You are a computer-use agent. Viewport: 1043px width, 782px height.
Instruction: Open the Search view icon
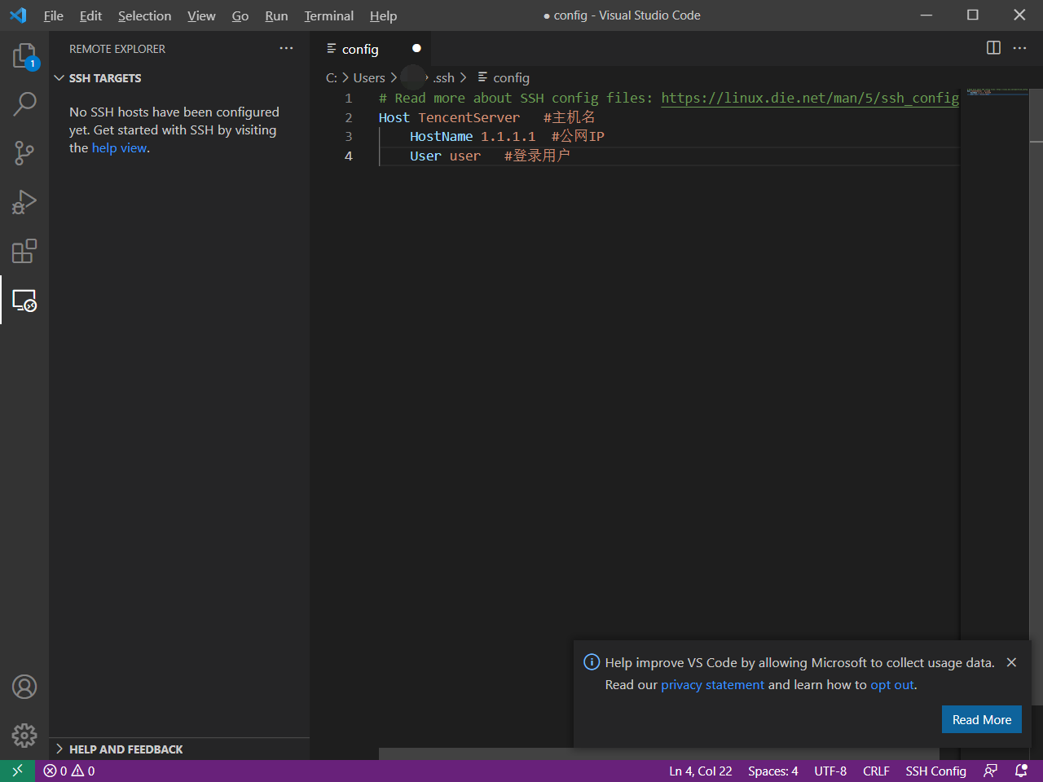[x=24, y=103]
